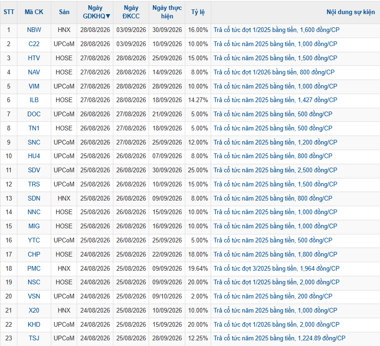Open stock code ILB
Viewport: 380px width, 346px height.
[x=34, y=100]
